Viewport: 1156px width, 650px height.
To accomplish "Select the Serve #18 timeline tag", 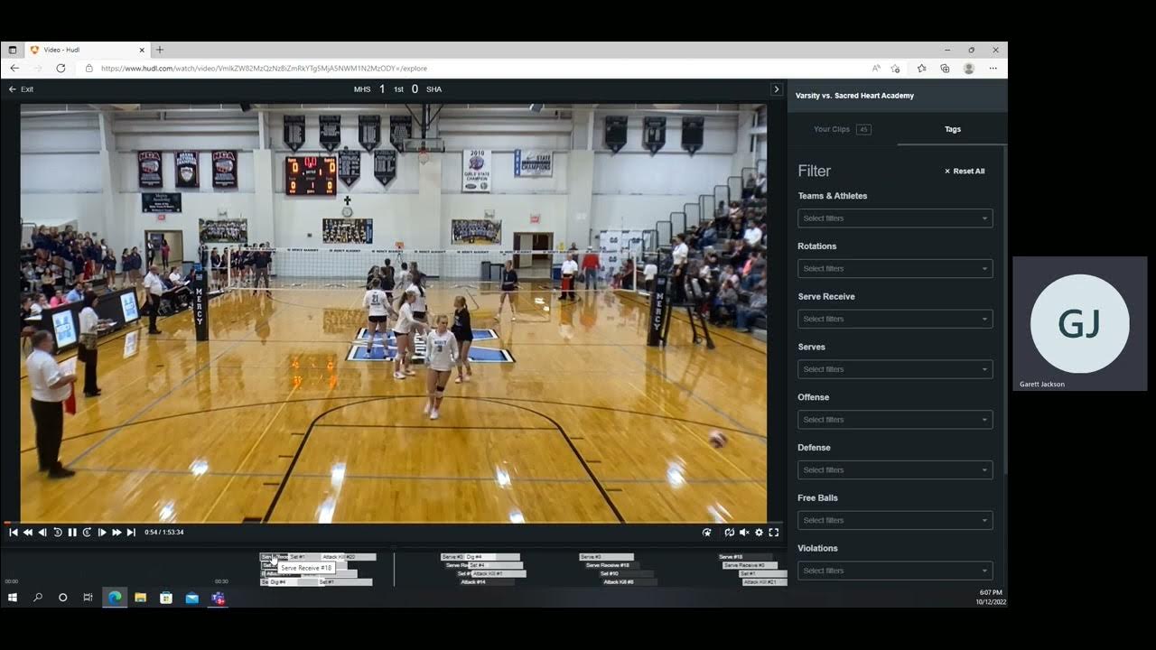I will (746, 557).
